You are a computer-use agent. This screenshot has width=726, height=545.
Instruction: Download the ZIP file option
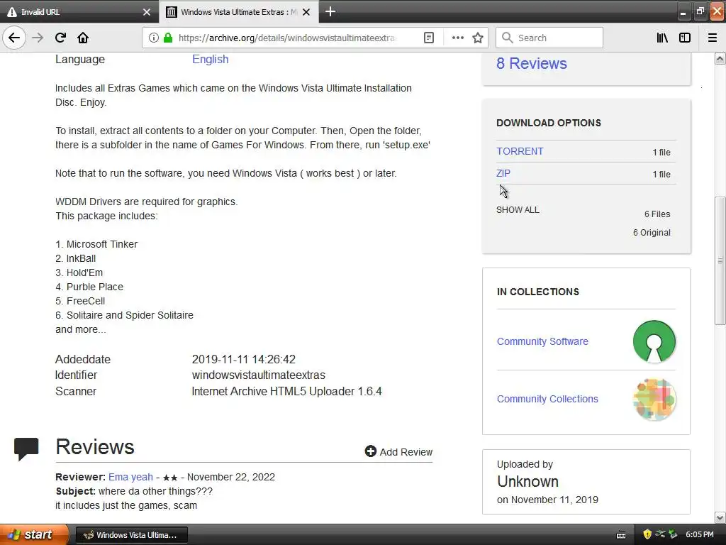pyautogui.click(x=503, y=173)
